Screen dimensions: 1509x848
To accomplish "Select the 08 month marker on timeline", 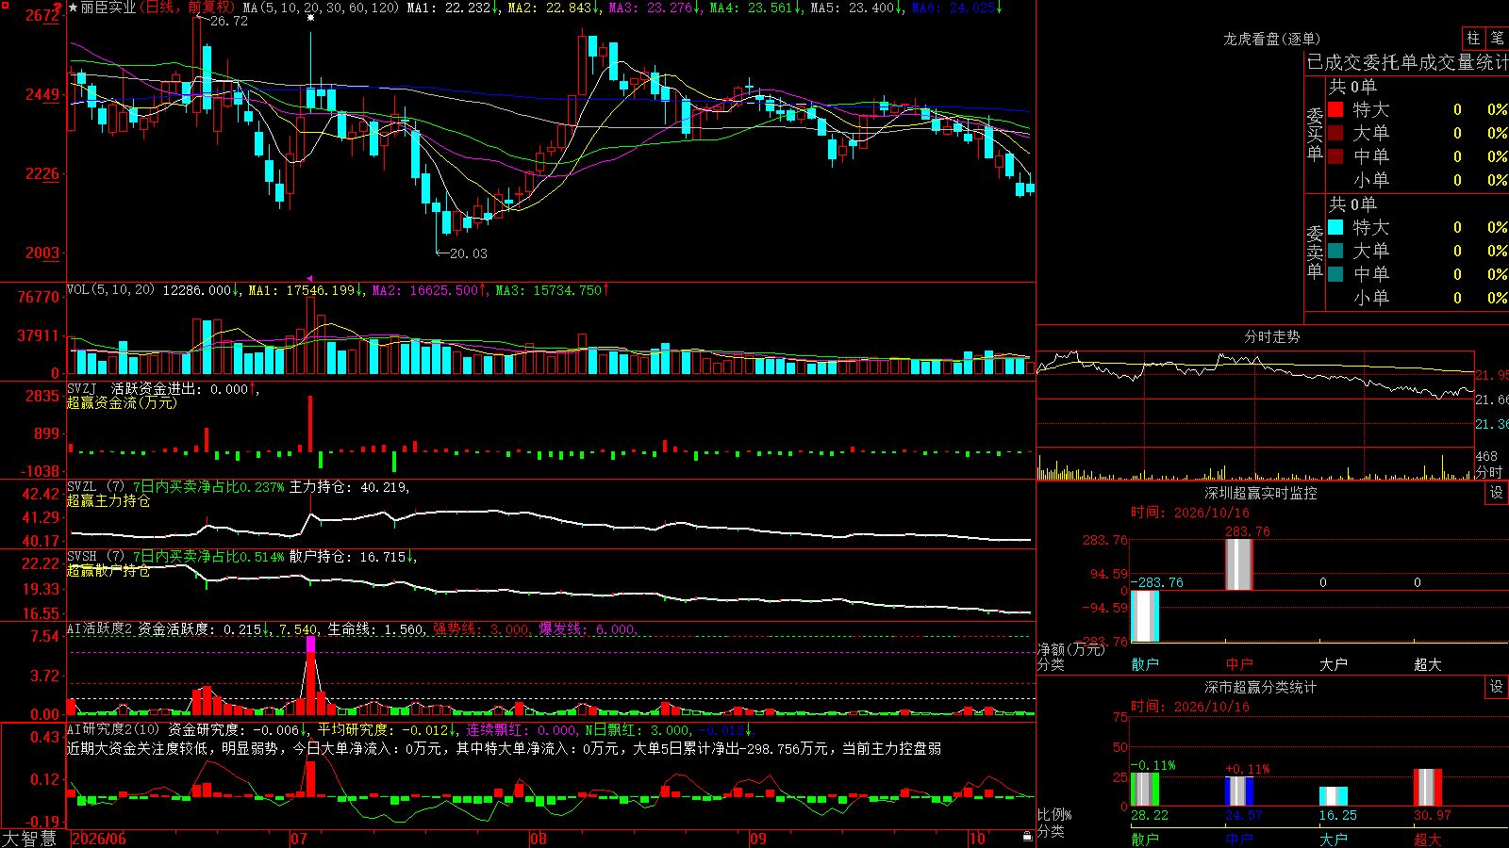I will [539, 839].
